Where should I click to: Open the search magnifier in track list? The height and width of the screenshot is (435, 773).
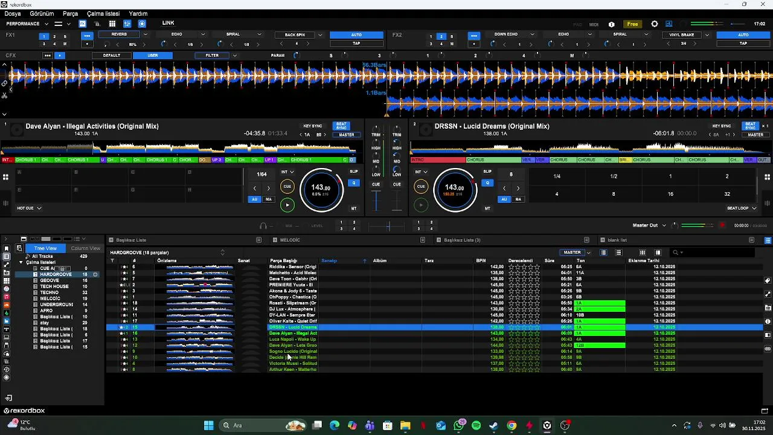676,253
